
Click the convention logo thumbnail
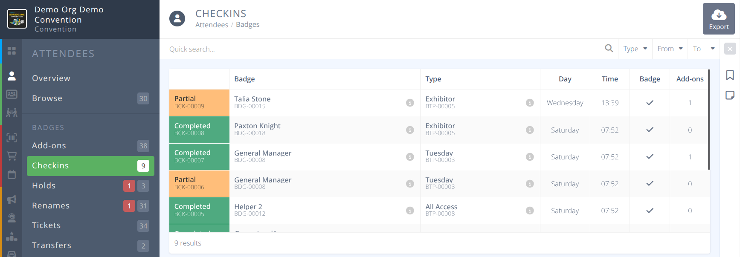pos(17,19)
